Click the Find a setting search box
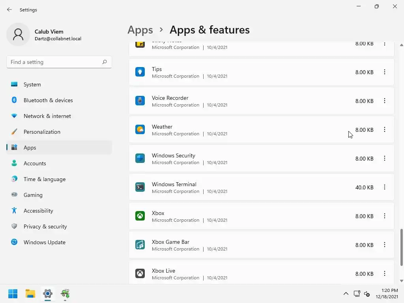Viewport: 404px width, 303px height. (x=54, y=62)
